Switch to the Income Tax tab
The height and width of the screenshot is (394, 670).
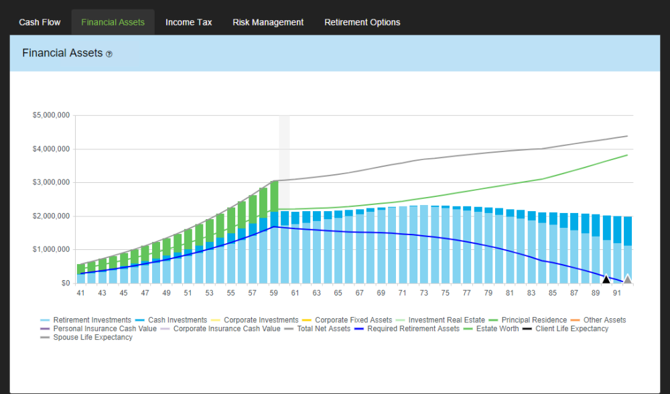[x=188, y=22]
